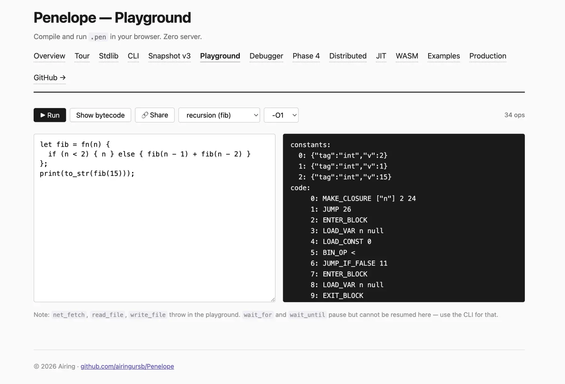
Task: Click the bytecode output panel
Action: click(404, 218)
